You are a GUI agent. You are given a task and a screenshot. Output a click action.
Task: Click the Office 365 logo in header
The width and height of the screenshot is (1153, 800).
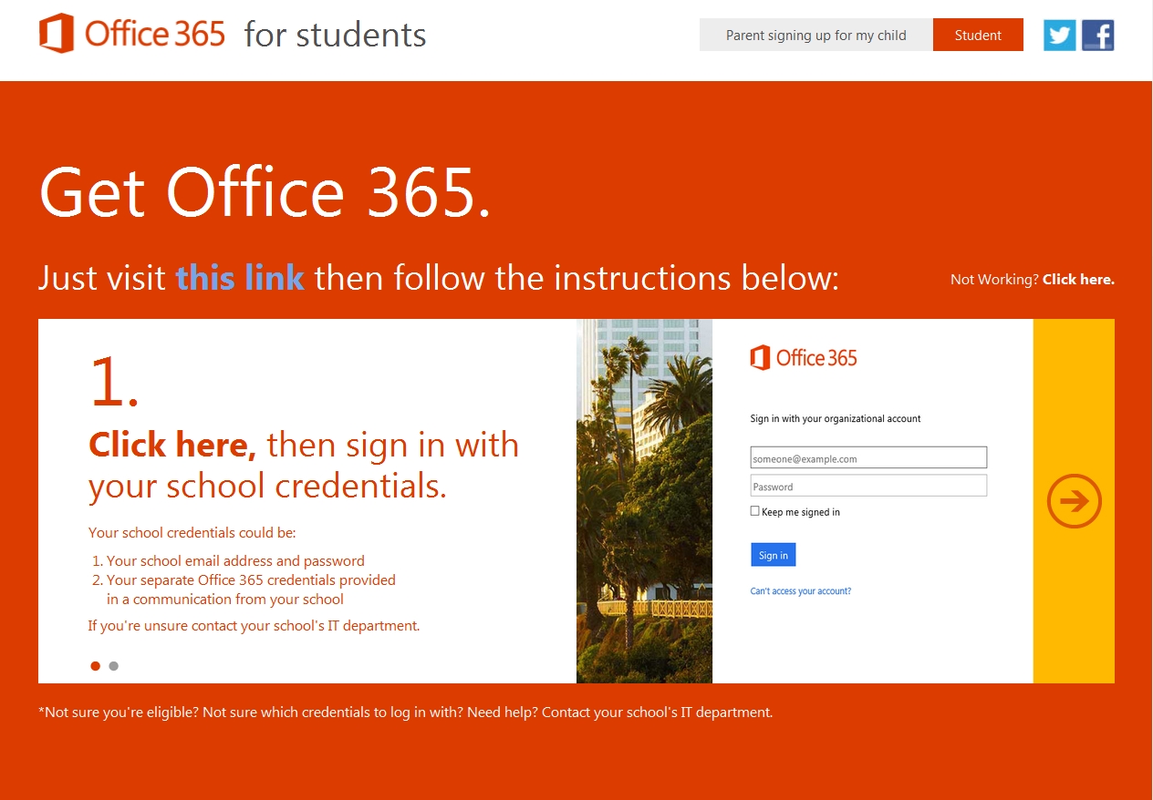coord(132,34)
